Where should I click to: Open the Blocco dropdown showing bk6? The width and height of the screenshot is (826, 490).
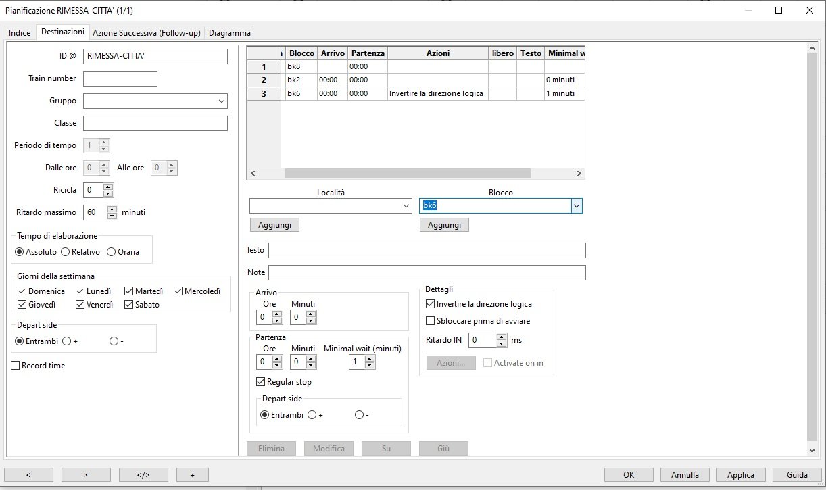tap(576, 205)
